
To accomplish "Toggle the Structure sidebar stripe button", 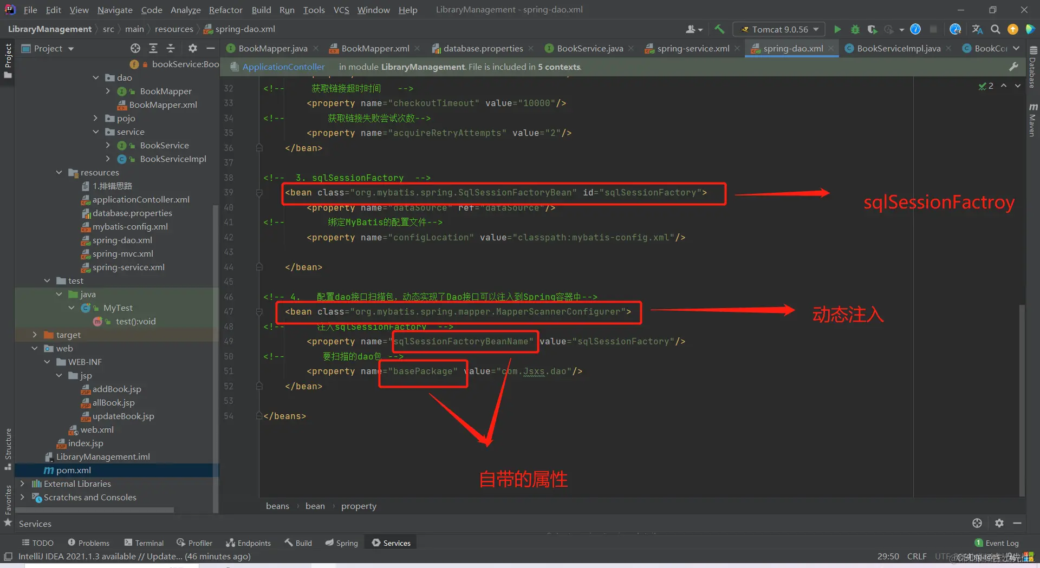I will pyautogui.click(x=8, y=449).
